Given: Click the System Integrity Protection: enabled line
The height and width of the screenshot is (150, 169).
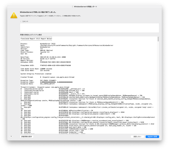Looking at the screenshot, I should (x=36, y=74).
